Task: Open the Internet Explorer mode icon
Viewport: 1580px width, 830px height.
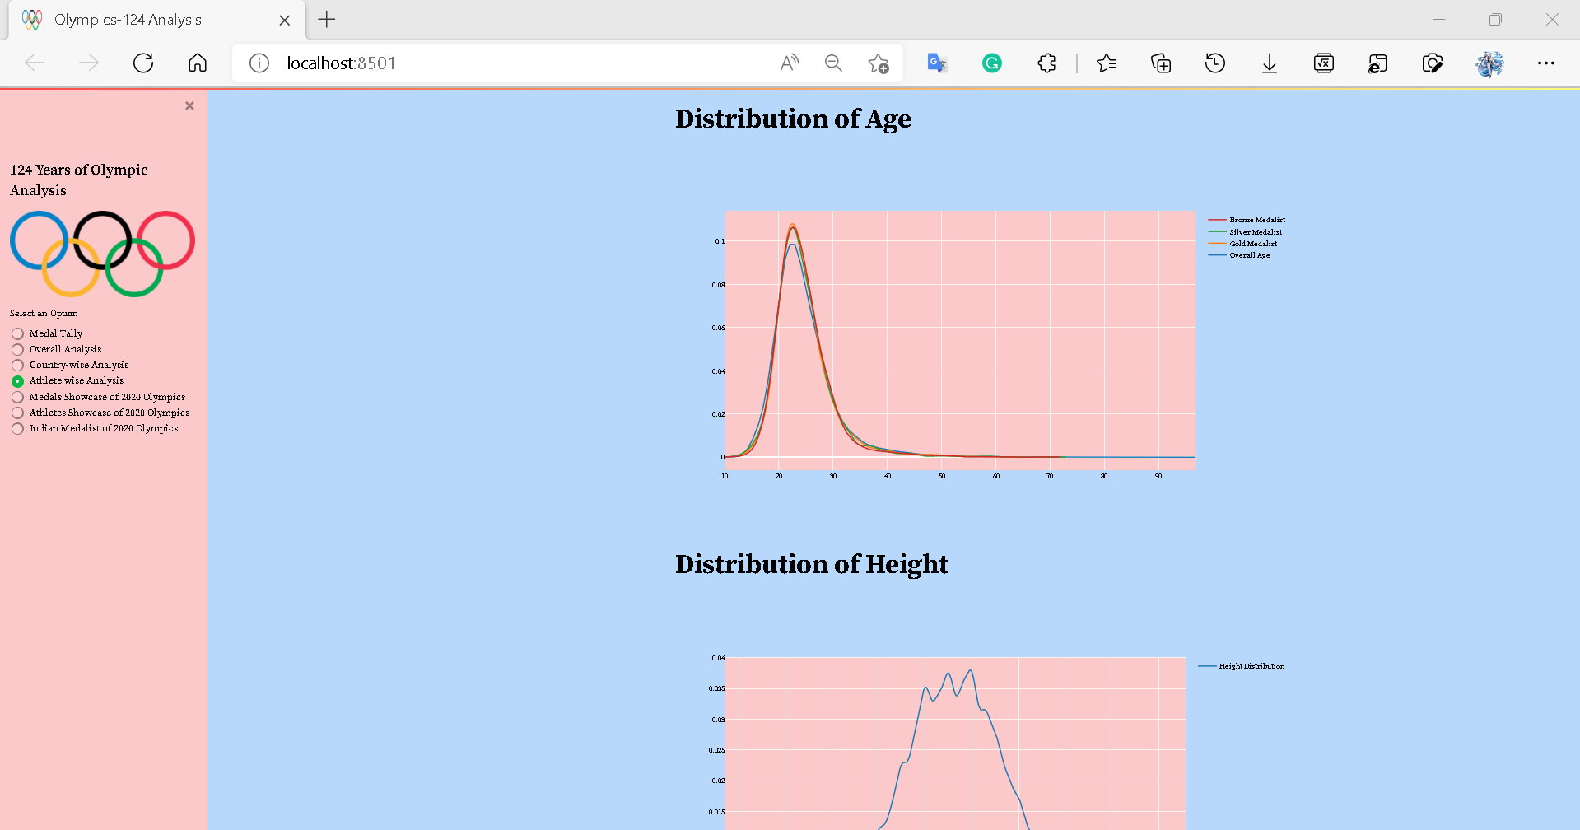Action: coord(1377,63)
